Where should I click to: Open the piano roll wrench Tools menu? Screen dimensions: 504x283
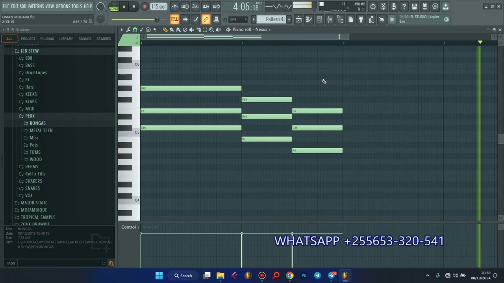tap(128, 29)
